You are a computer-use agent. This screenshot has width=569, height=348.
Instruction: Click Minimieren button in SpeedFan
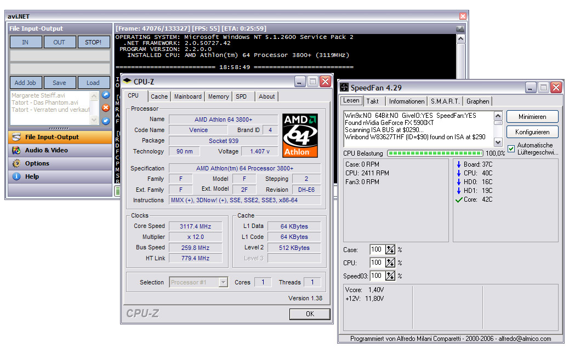coord(532,117)
